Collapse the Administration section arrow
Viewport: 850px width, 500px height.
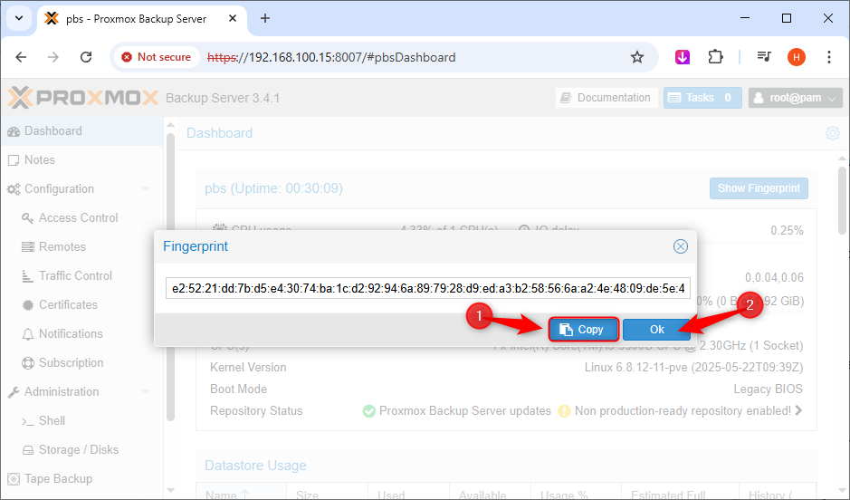coord(145,391)
